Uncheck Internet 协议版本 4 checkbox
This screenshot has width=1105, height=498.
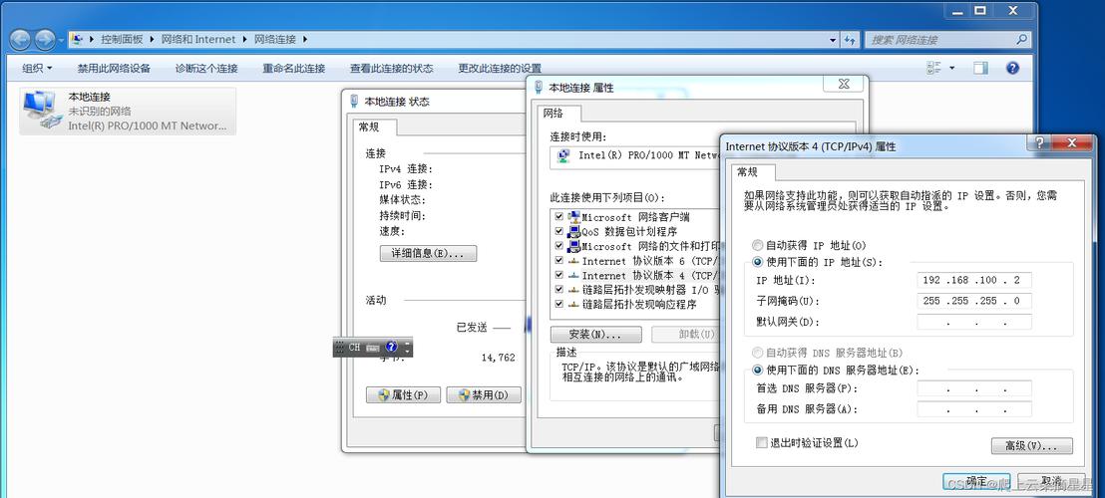pyautogui.click(x=558, y=276)
